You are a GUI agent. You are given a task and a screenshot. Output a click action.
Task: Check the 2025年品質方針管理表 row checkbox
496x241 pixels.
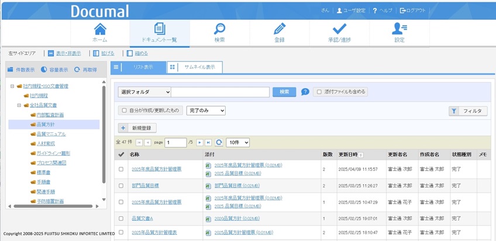point(121,232)
